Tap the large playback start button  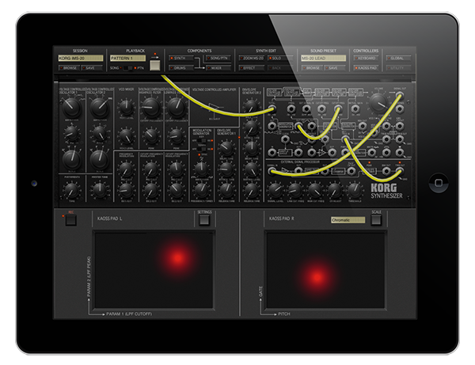[155, 66]
